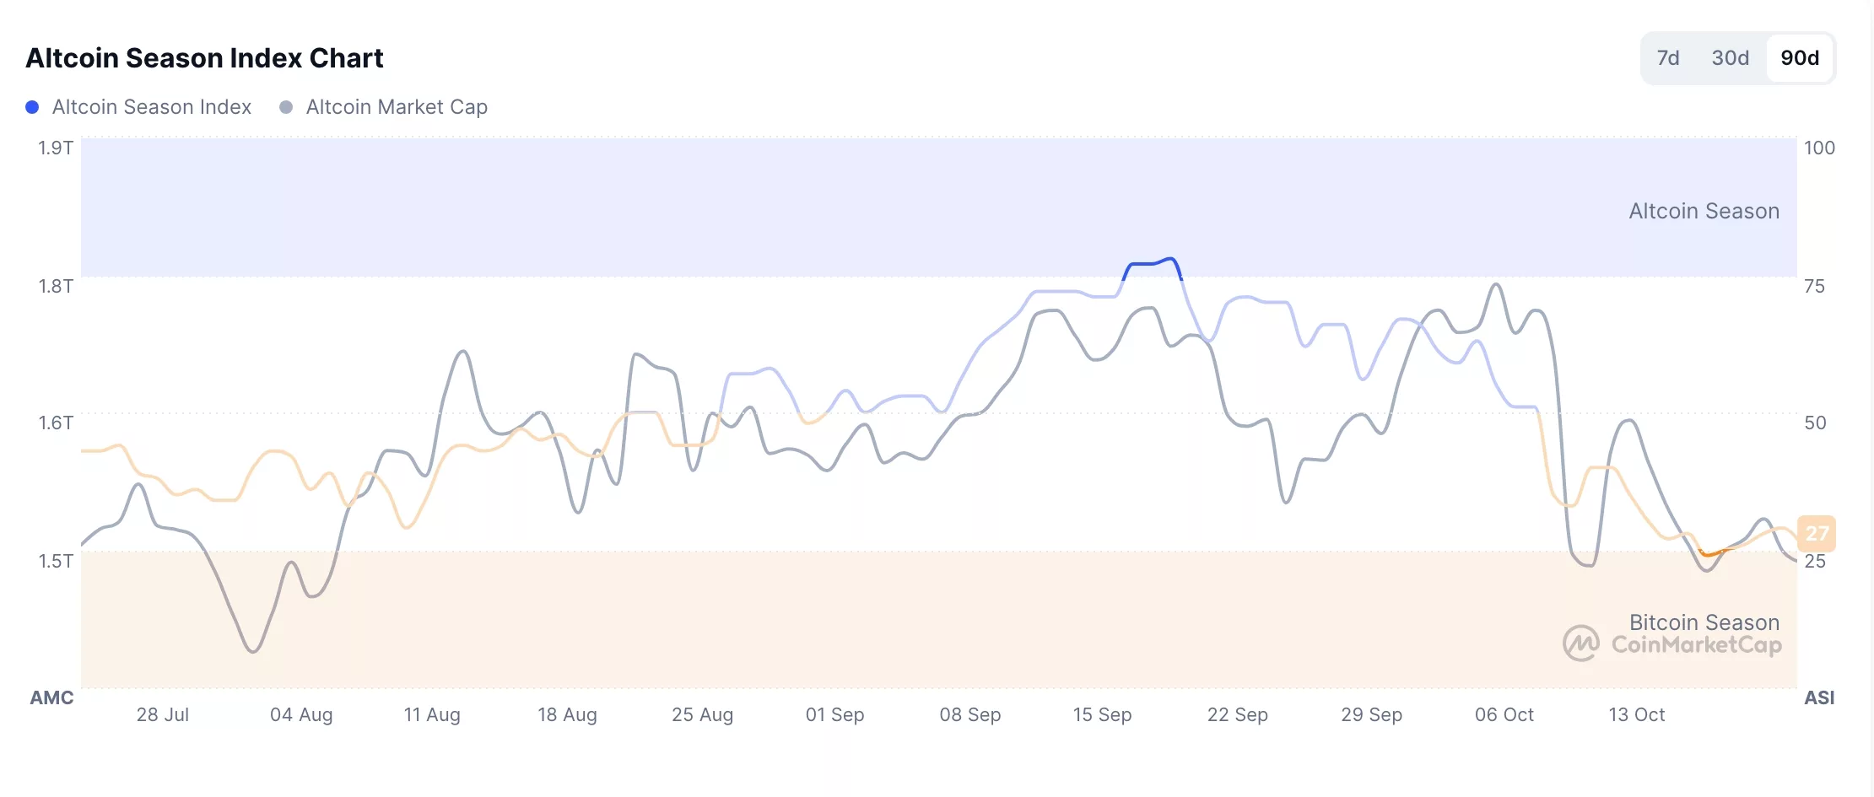
Task: Click the 15 Sep date axis label
Action: 1104,714
